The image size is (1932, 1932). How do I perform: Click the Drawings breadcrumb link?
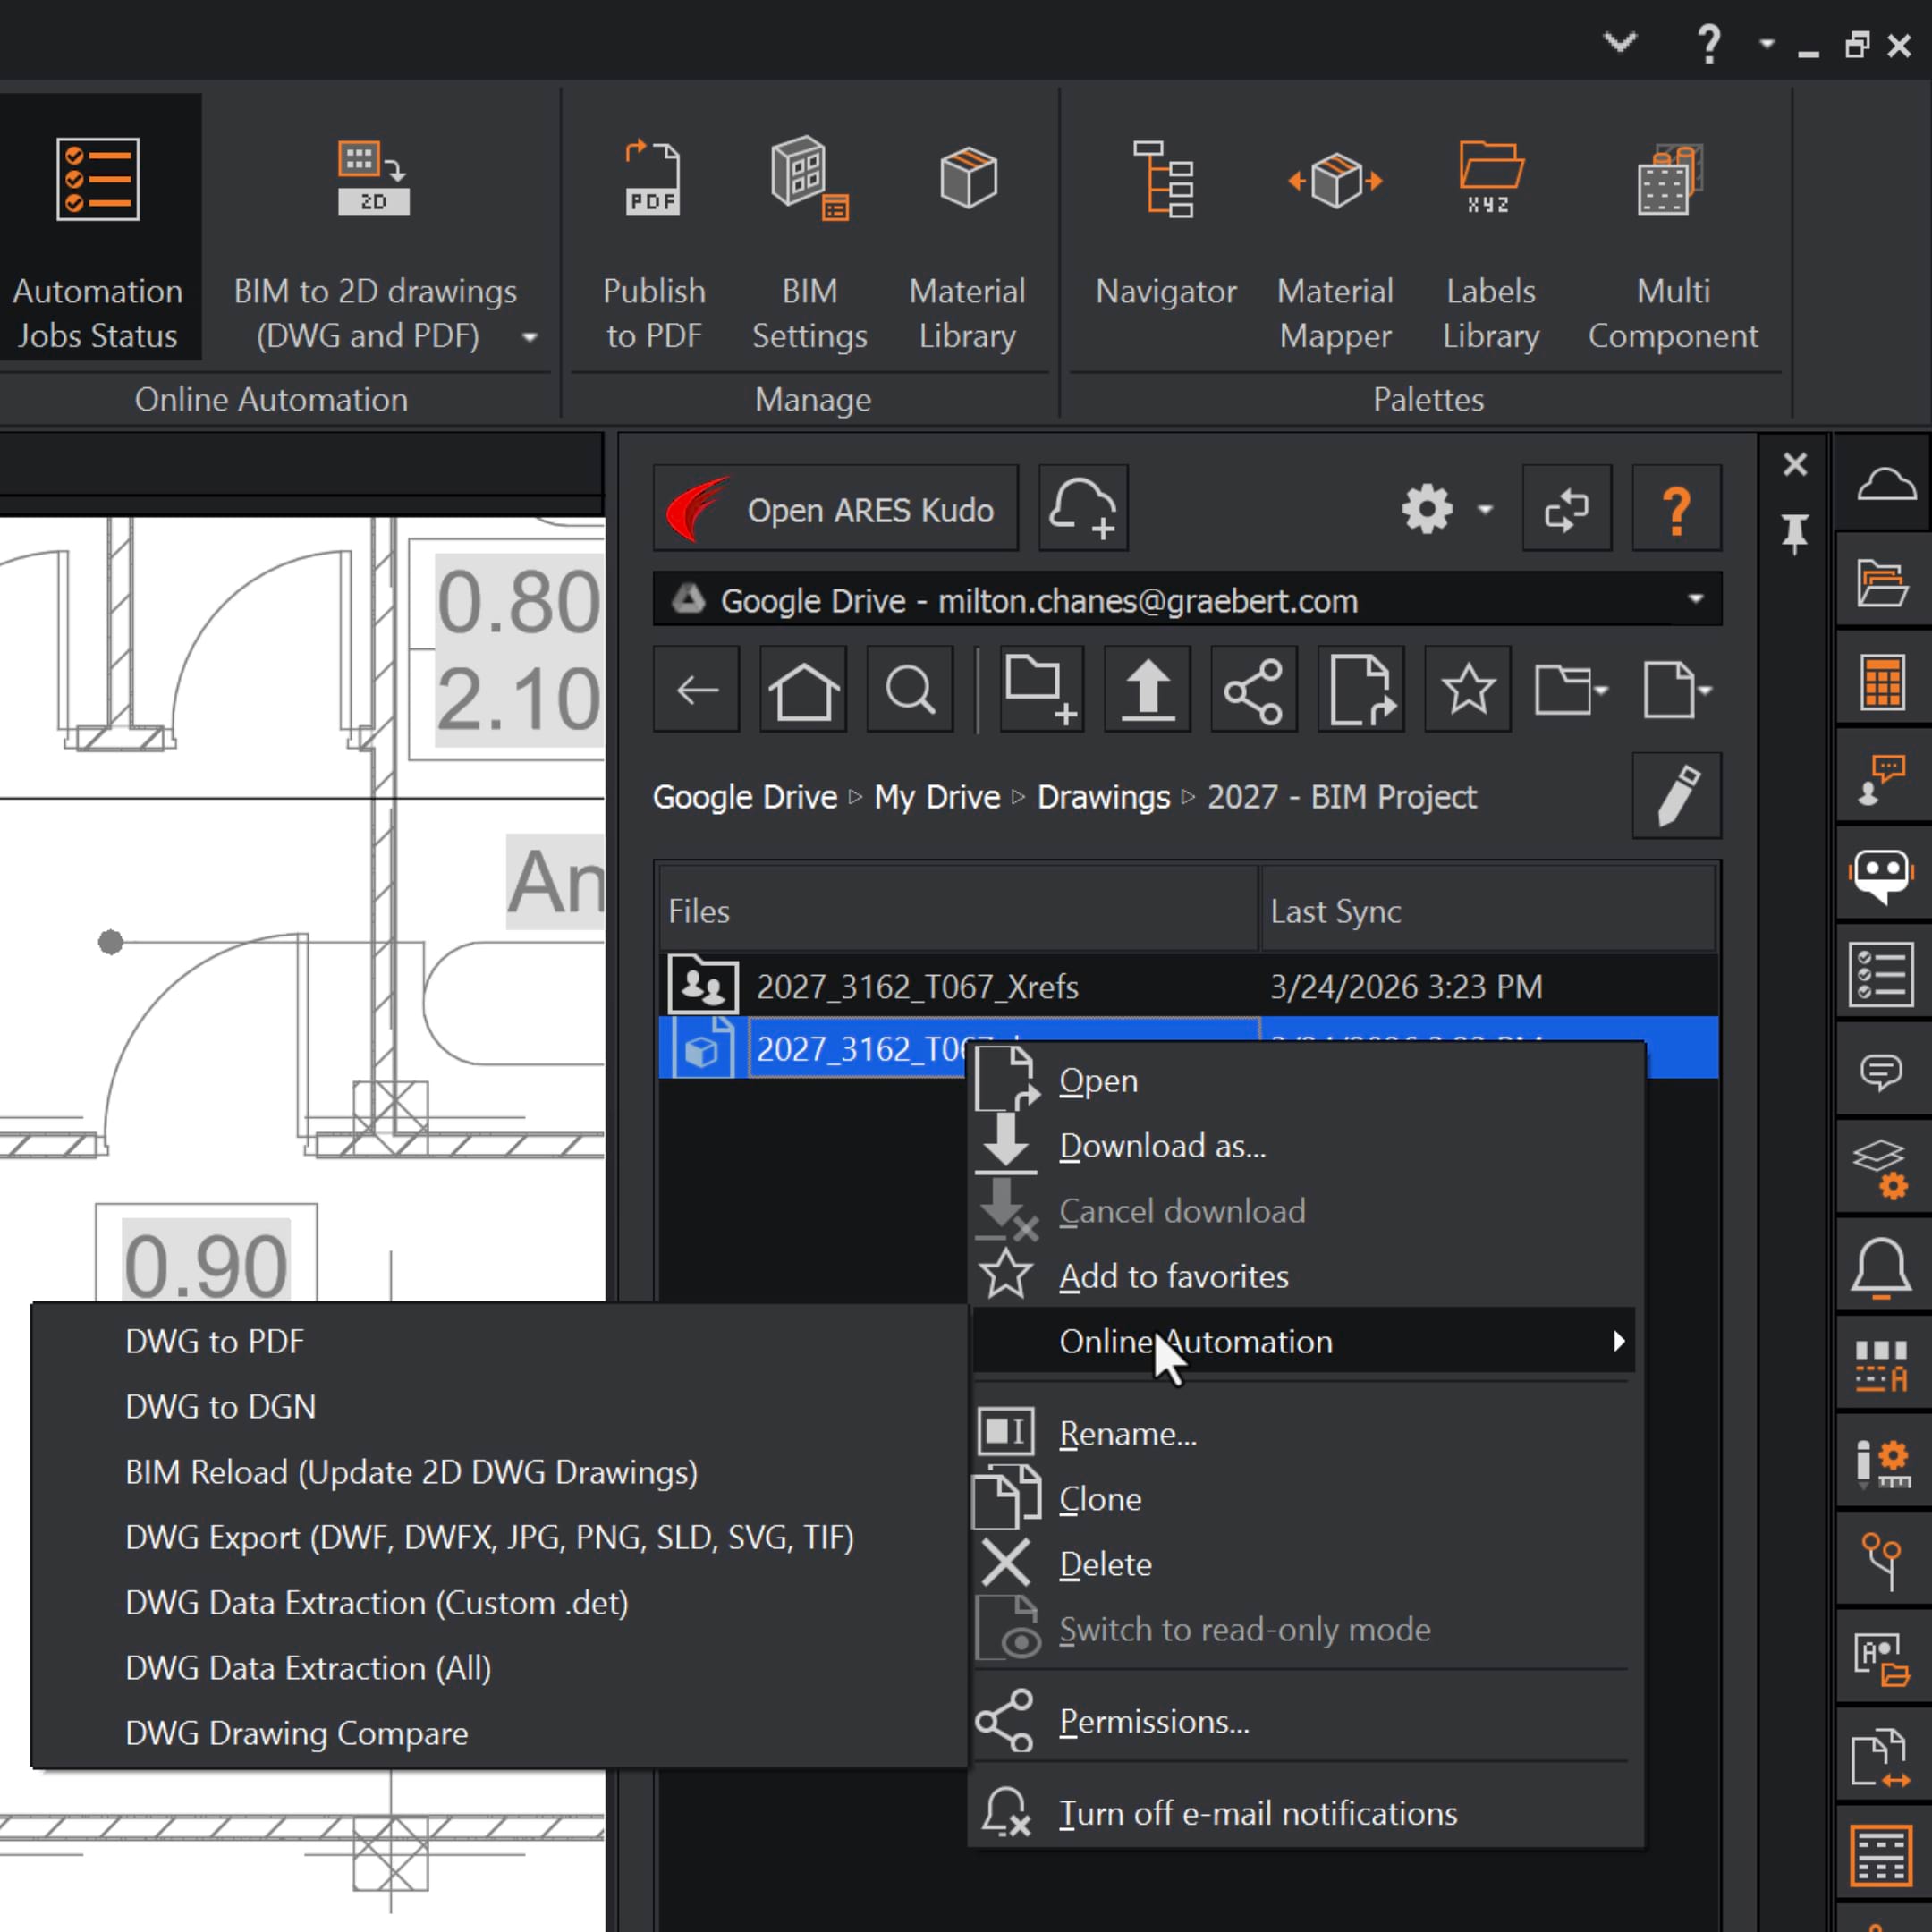coord(1103,797)
